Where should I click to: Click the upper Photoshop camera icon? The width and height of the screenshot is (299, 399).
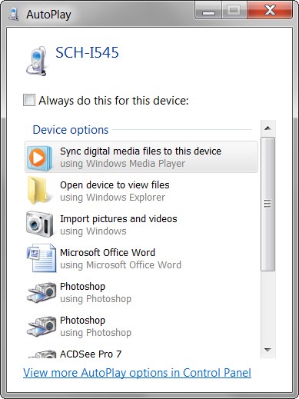click(42, 292)
